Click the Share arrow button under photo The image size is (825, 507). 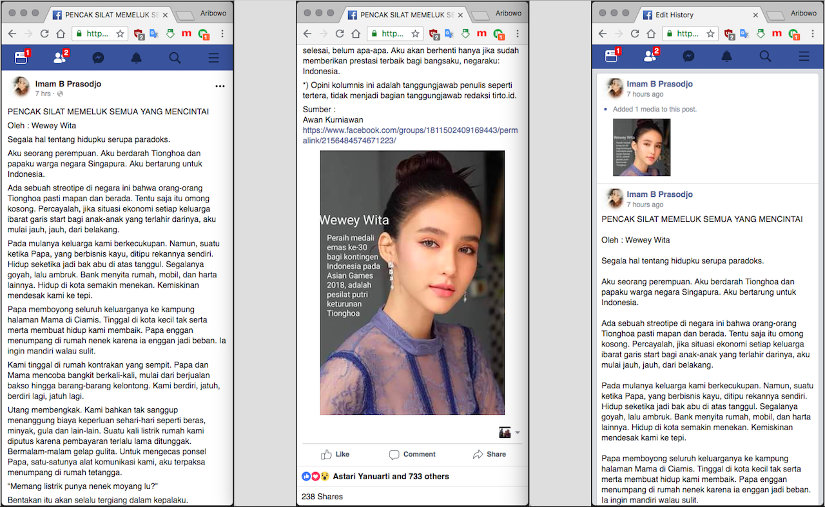click(489, 454)
